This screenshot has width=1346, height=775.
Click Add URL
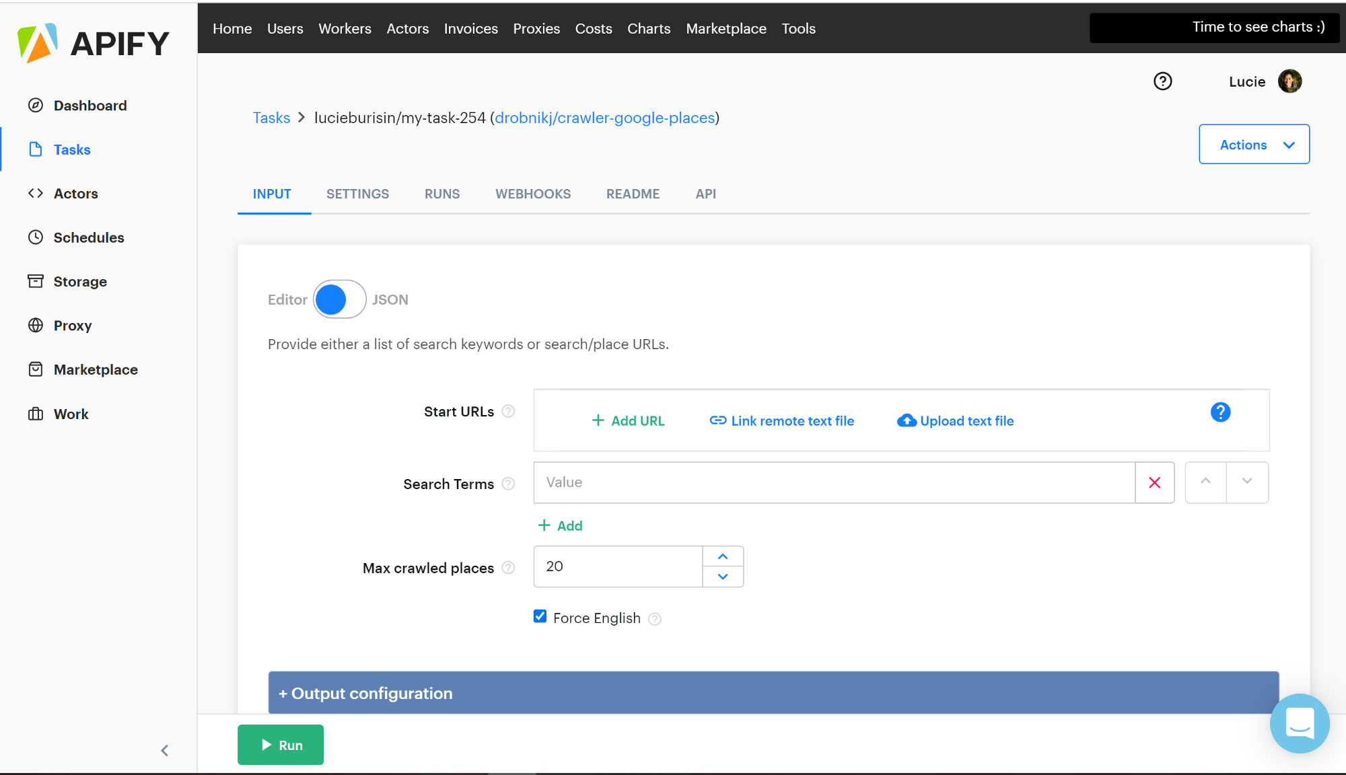click(x=628, y=420)
